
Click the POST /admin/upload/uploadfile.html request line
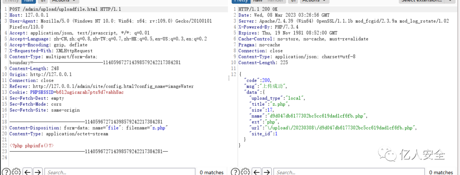point(66,9)
